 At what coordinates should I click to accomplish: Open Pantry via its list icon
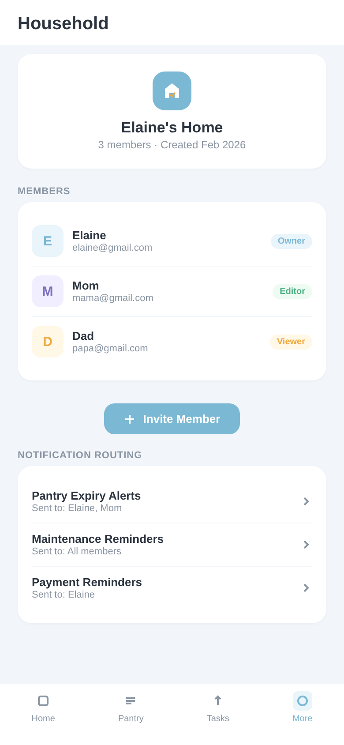pyautogui.click(x=131, y=701)
